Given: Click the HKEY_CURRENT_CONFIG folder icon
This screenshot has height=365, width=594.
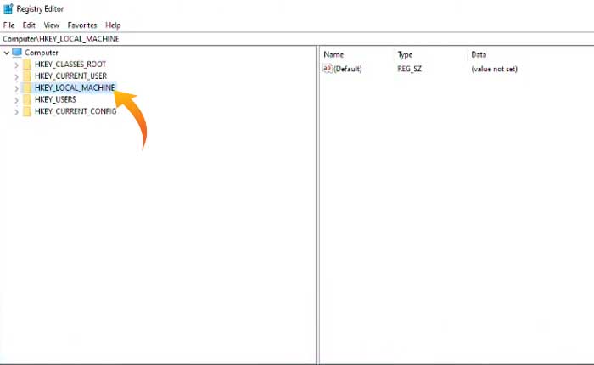Looking at the screenshot, I should pyautogui.click(x=26, y=111).
